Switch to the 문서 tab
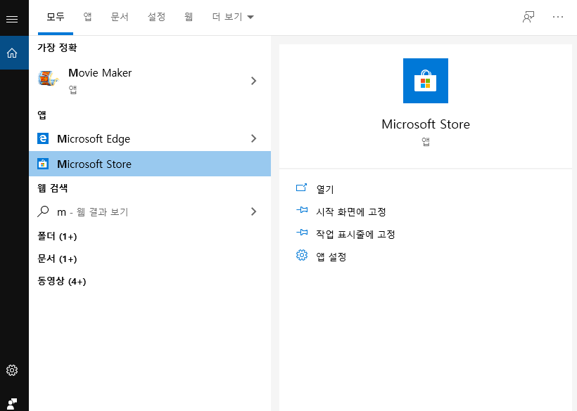The height and width of the screenshot is (411, 577). [x=120, y=17]
